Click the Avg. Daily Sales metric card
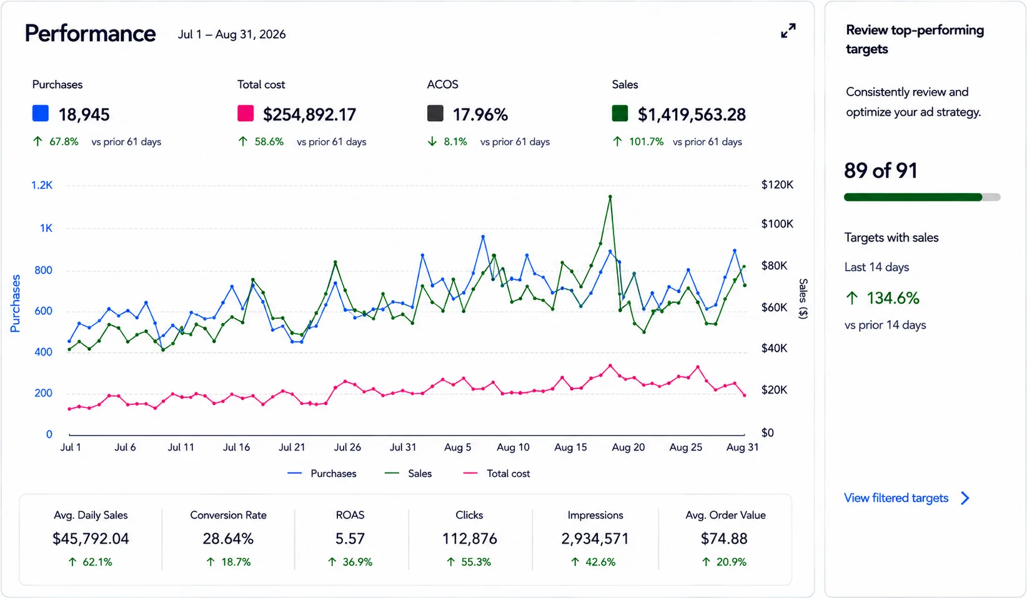This screenshot has width=1027, height=598. coord(91,539)
